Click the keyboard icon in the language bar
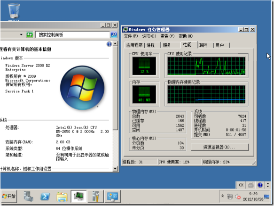 click(251, 185)
